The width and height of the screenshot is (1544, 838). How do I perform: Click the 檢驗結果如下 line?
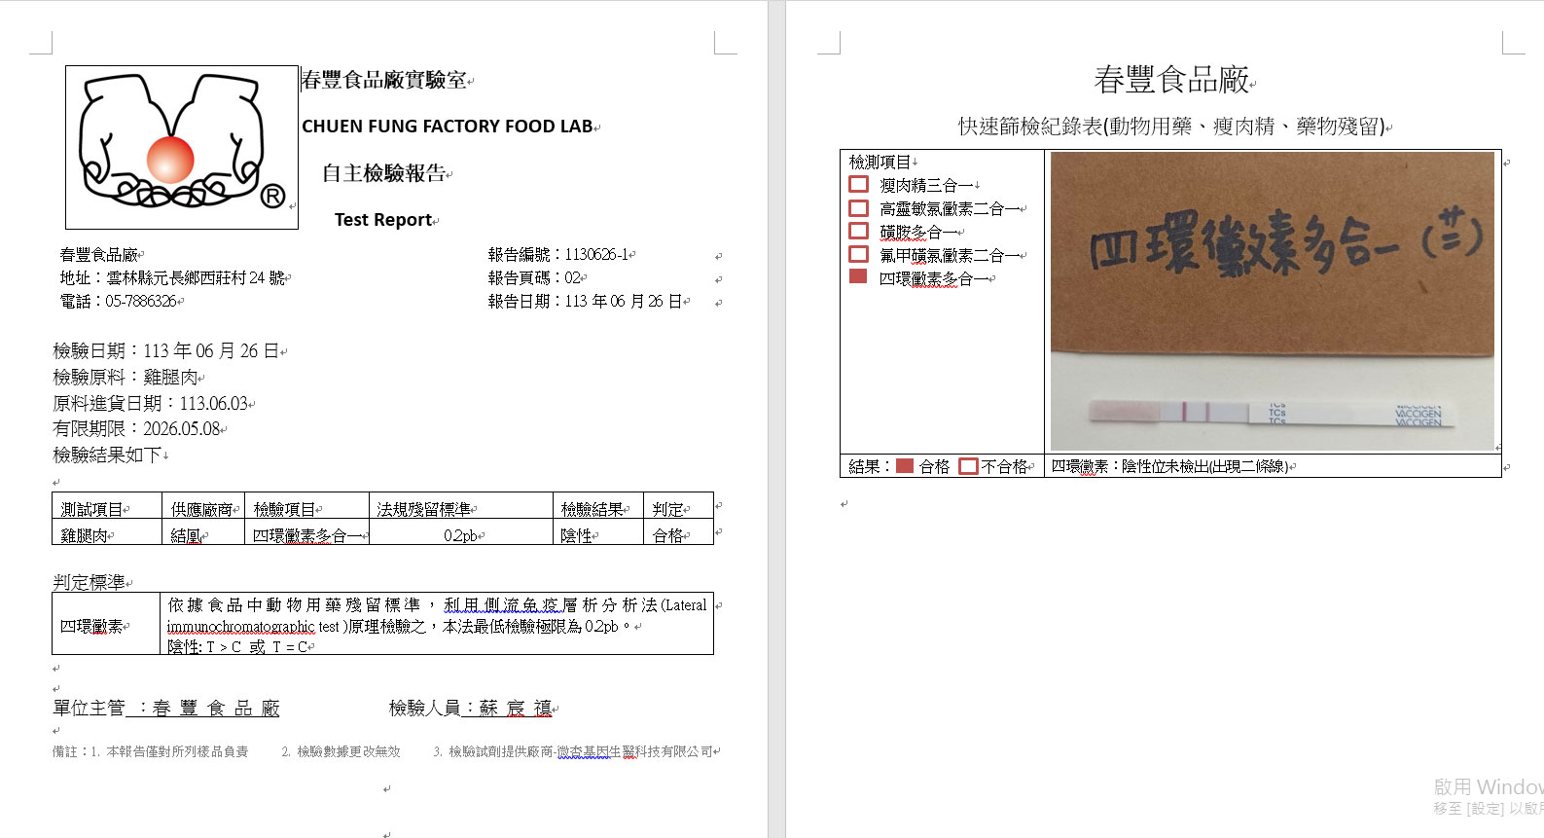coord(107,455)
